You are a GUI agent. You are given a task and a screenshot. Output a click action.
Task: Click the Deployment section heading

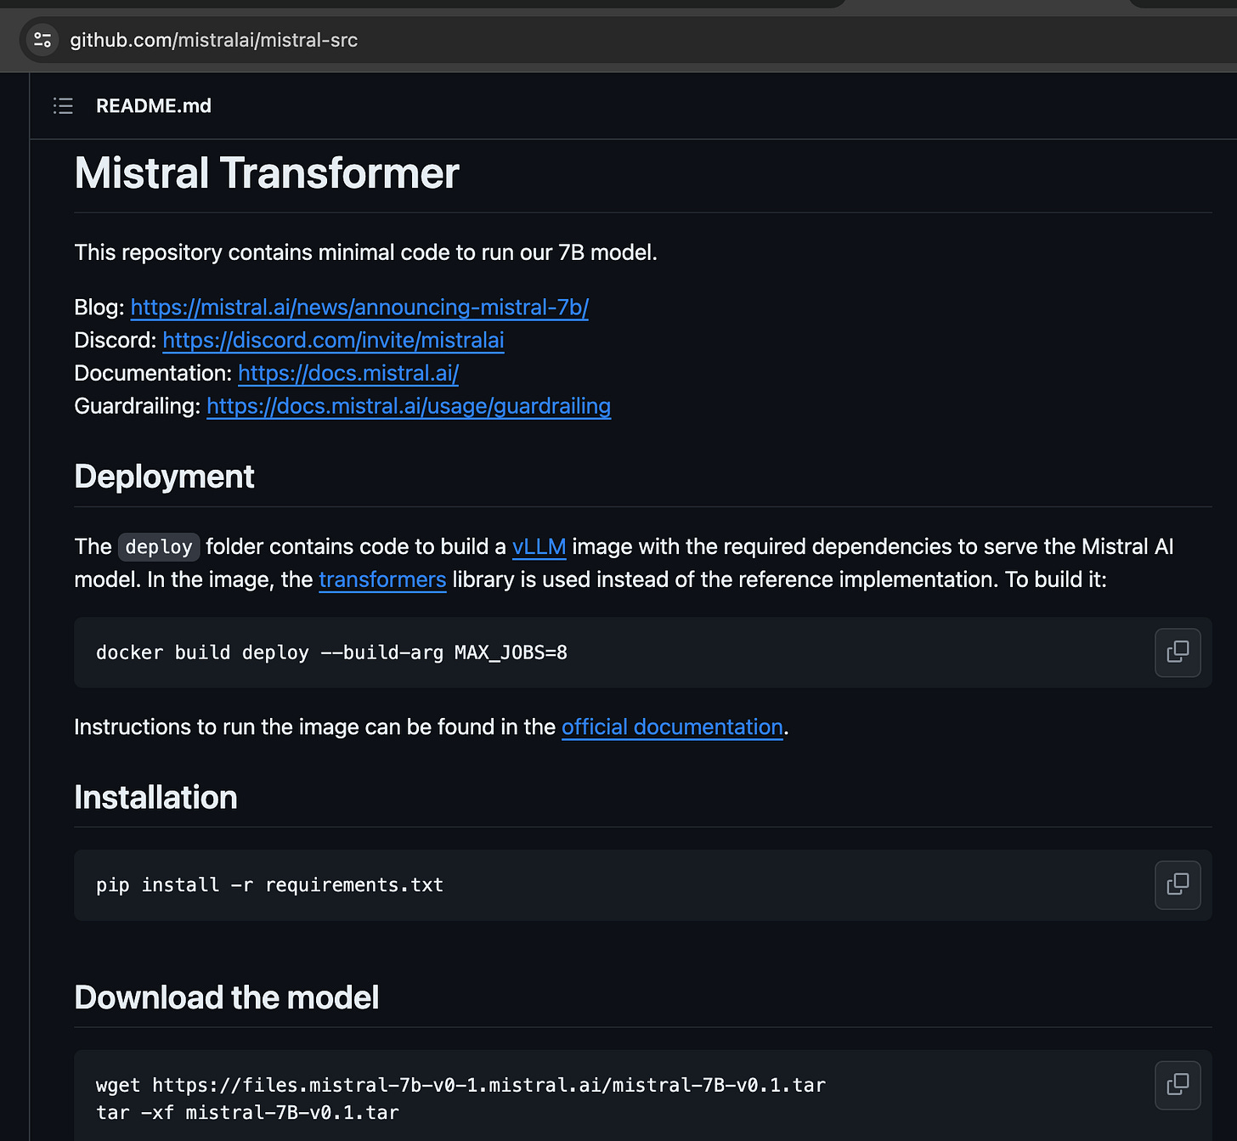[x=164, y=477]
